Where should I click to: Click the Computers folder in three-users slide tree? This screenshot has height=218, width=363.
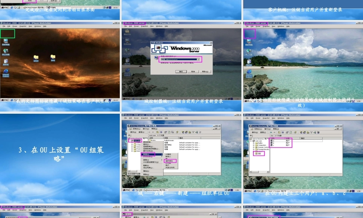(x=261, y=145)
